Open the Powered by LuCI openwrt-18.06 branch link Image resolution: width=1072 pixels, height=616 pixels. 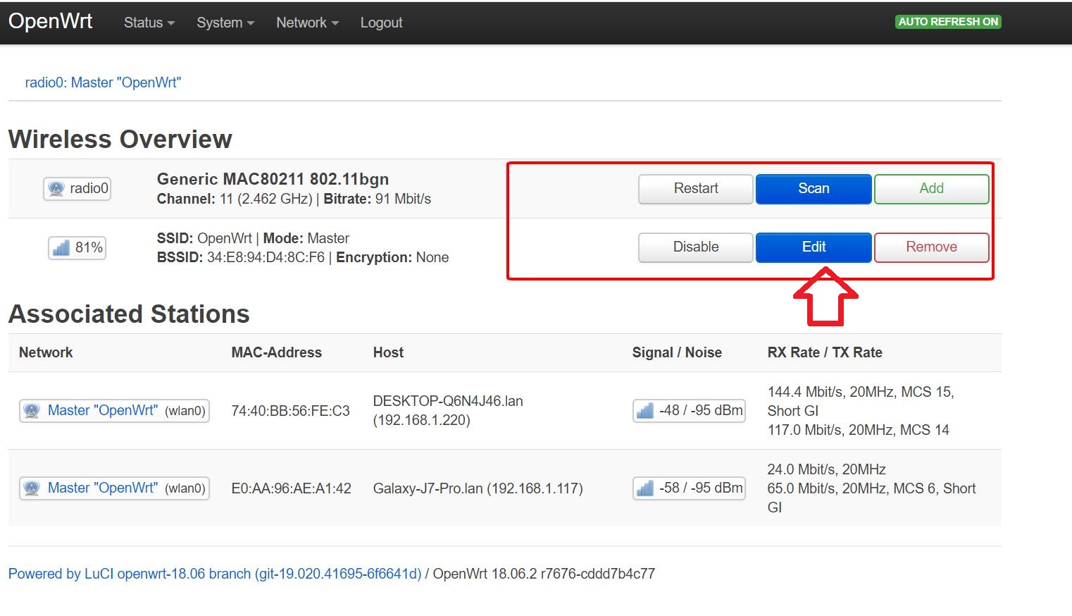click(215, 574)
